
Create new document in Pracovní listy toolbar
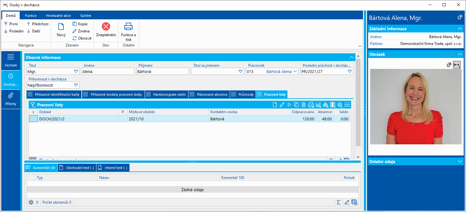click(x=275, y=105)
